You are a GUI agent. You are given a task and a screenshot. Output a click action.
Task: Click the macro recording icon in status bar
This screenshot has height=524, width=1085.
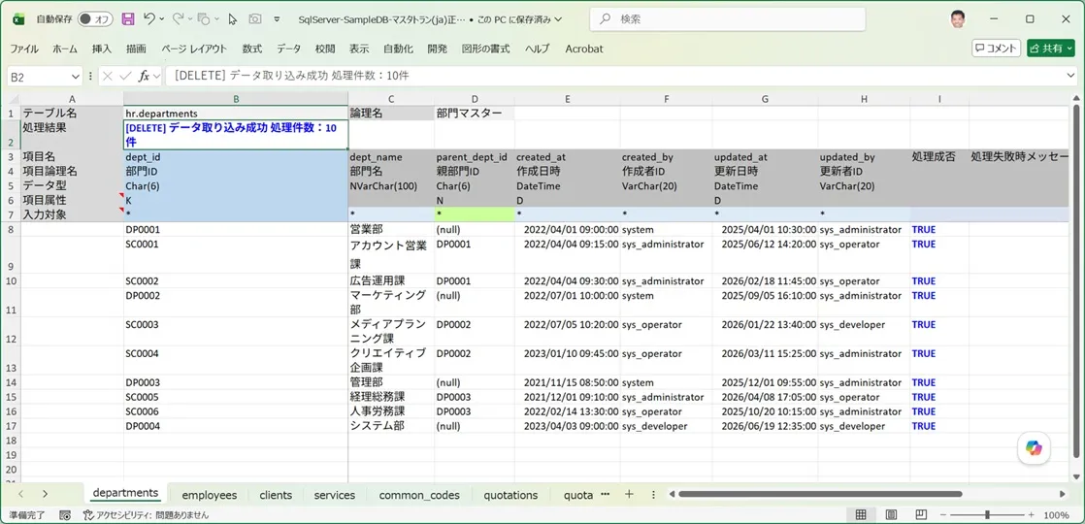[x=65, y=515]
